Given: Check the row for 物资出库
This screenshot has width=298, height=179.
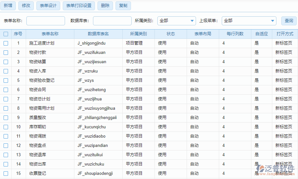Looking at the screenshot, I should click(6, 164).
